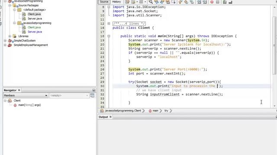Screen dimensions: 277x155
Task: Click the navigate Forward icon in editor toolbar
Action: 141,2
